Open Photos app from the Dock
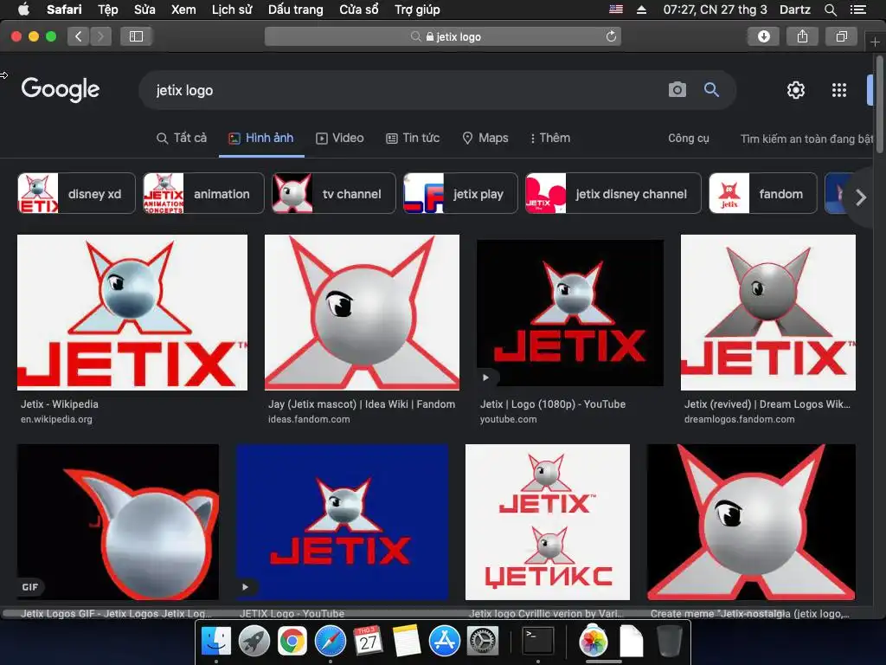 [x=593, y=641]
